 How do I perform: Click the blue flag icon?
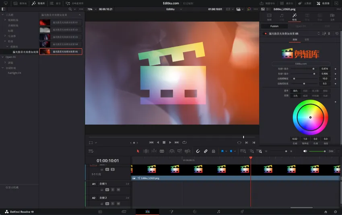pos(222,151)
